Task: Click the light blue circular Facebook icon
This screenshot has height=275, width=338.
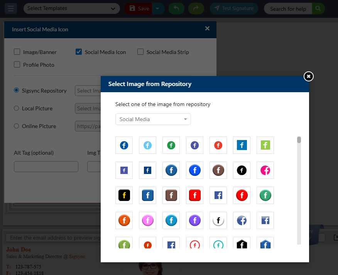Action: pos(147,145)
